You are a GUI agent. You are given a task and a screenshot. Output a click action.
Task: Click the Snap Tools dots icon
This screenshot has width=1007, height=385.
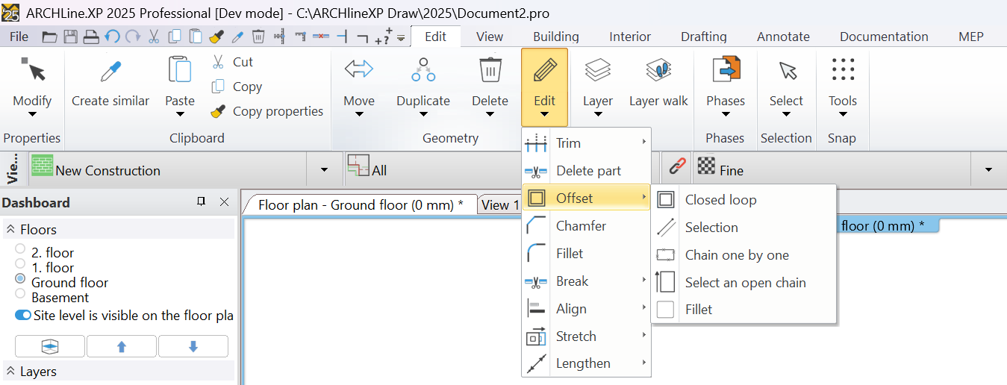[842, 70]
